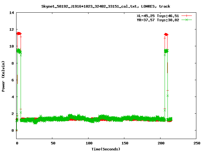Click the first red calibration peak near 11.5 K

pyautogui.click(x=19, y=34)
